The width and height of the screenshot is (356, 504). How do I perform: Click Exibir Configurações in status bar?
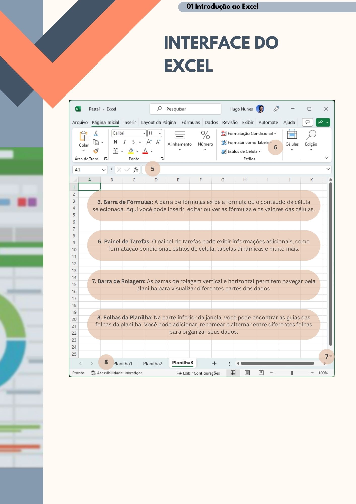(198, 373)
